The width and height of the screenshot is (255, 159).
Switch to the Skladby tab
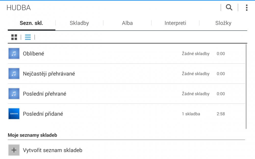pos(79,23)
